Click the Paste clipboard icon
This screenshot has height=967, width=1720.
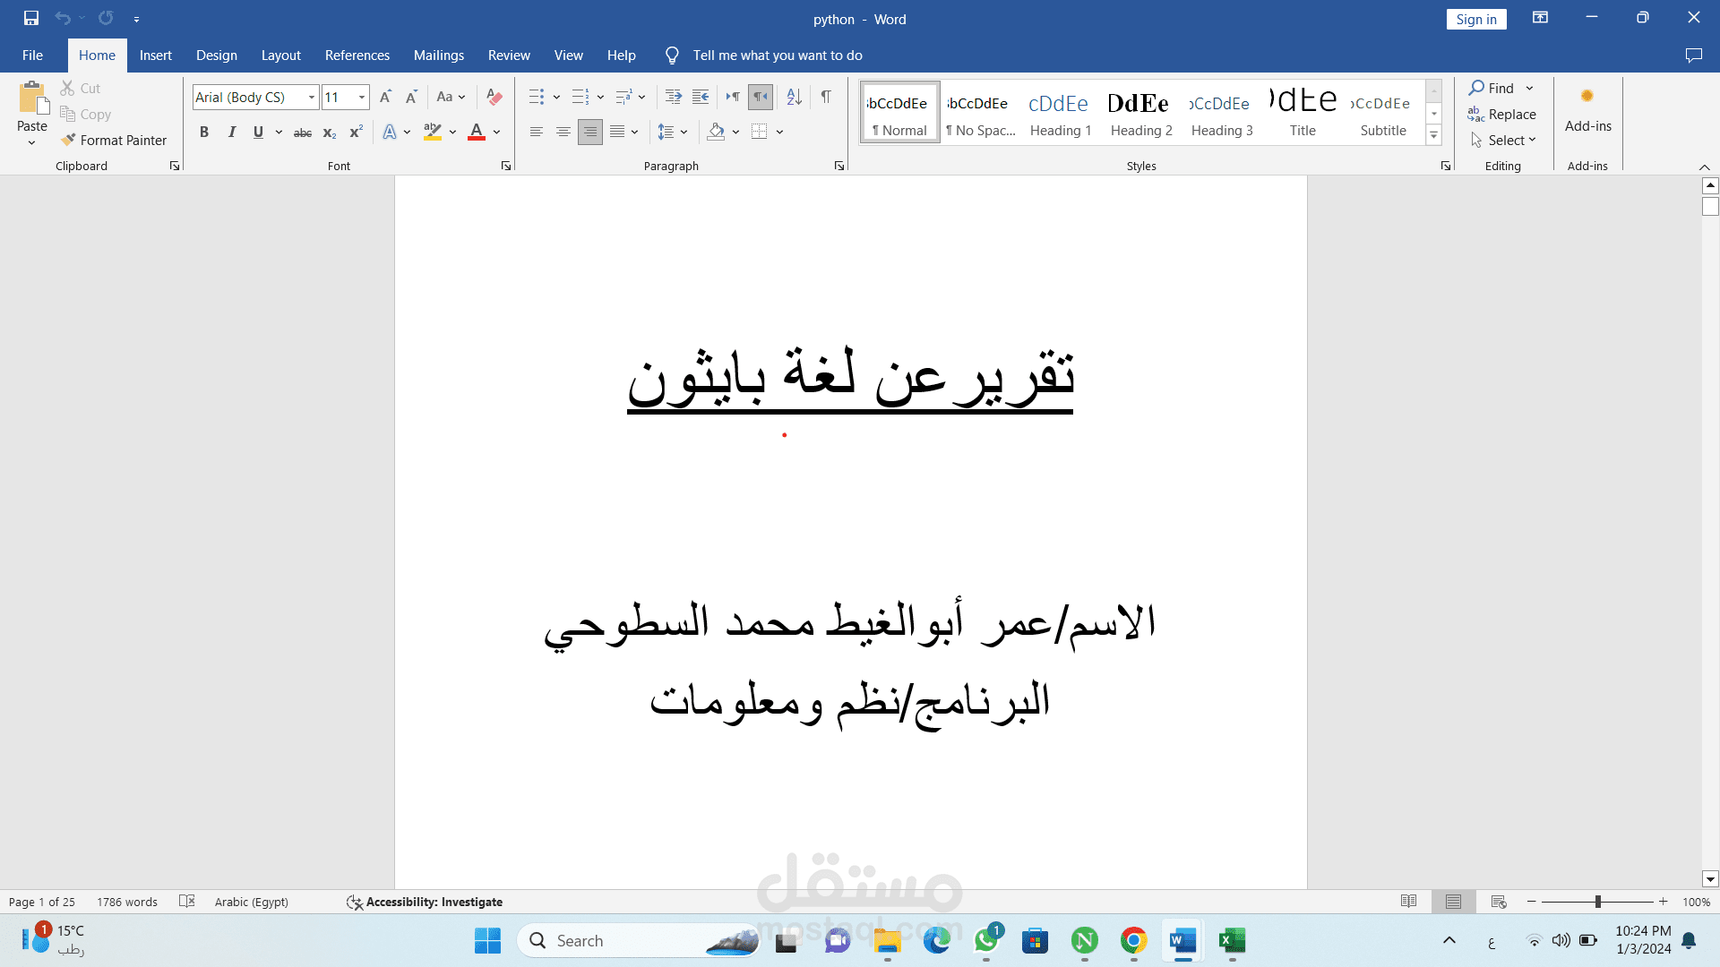33,98
